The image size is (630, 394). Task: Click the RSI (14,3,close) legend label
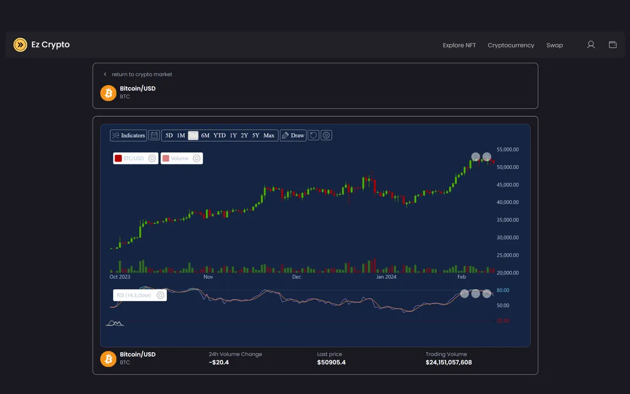point(133,295)
